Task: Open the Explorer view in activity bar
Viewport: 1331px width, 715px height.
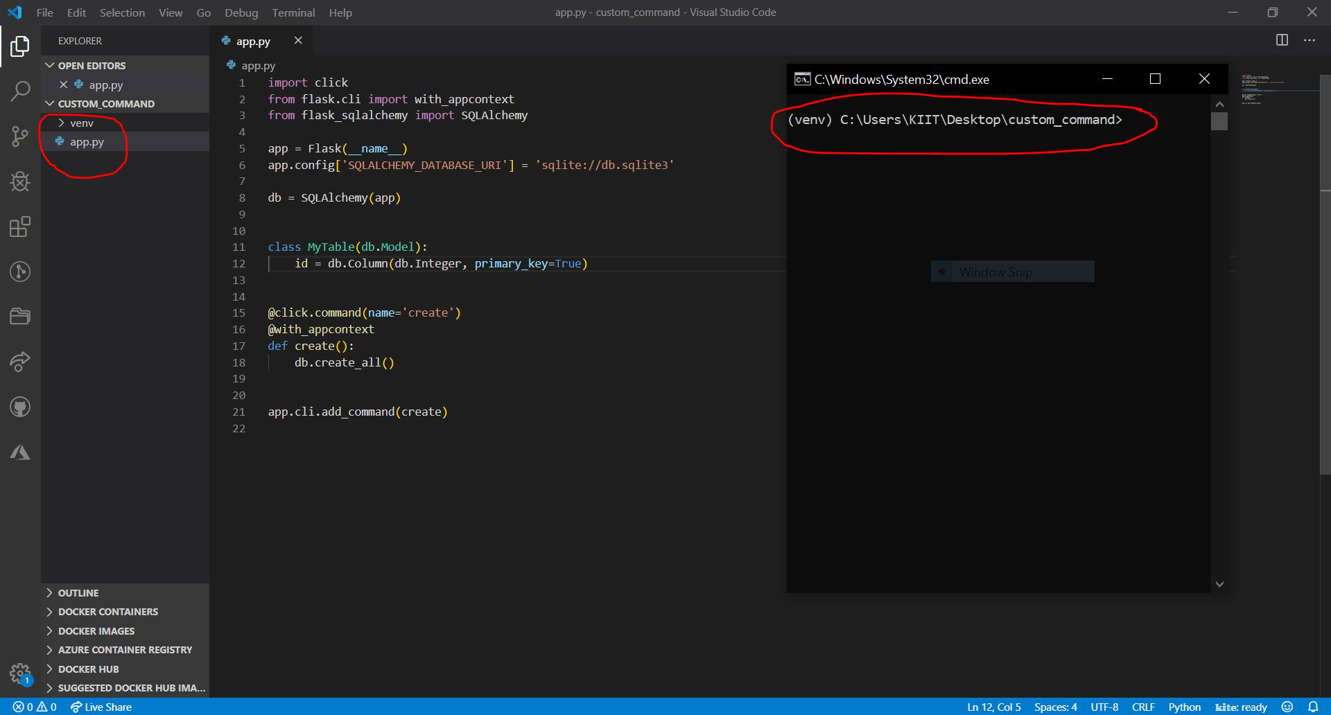Action: pos(20,46)
